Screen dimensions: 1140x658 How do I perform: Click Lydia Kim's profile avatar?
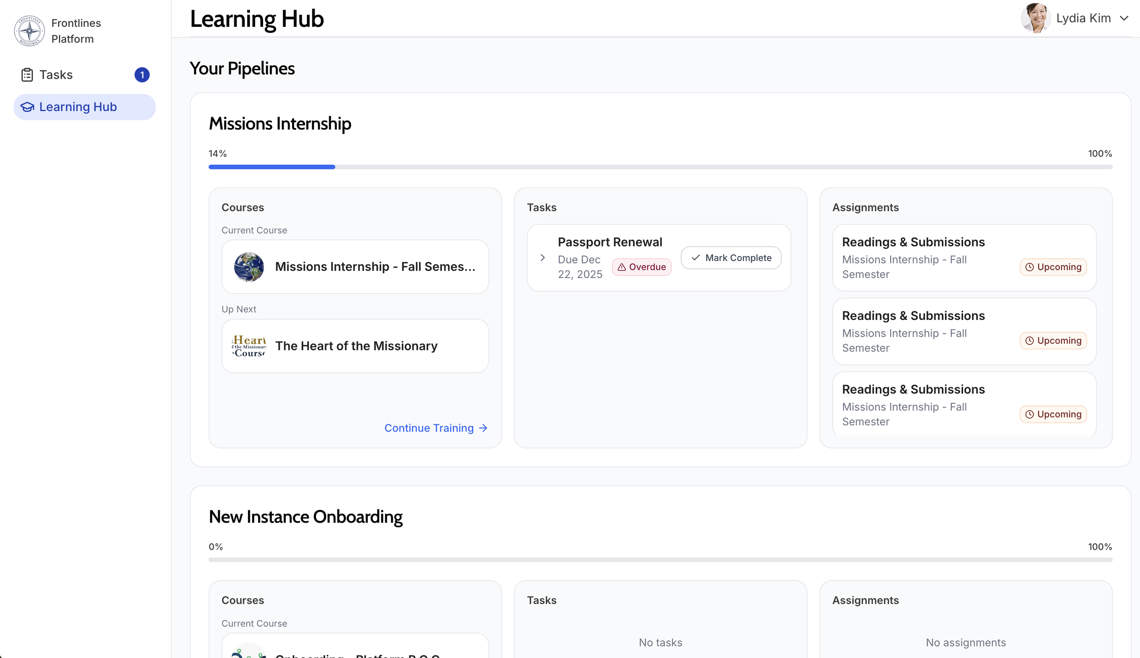[x=1036, y=18]
